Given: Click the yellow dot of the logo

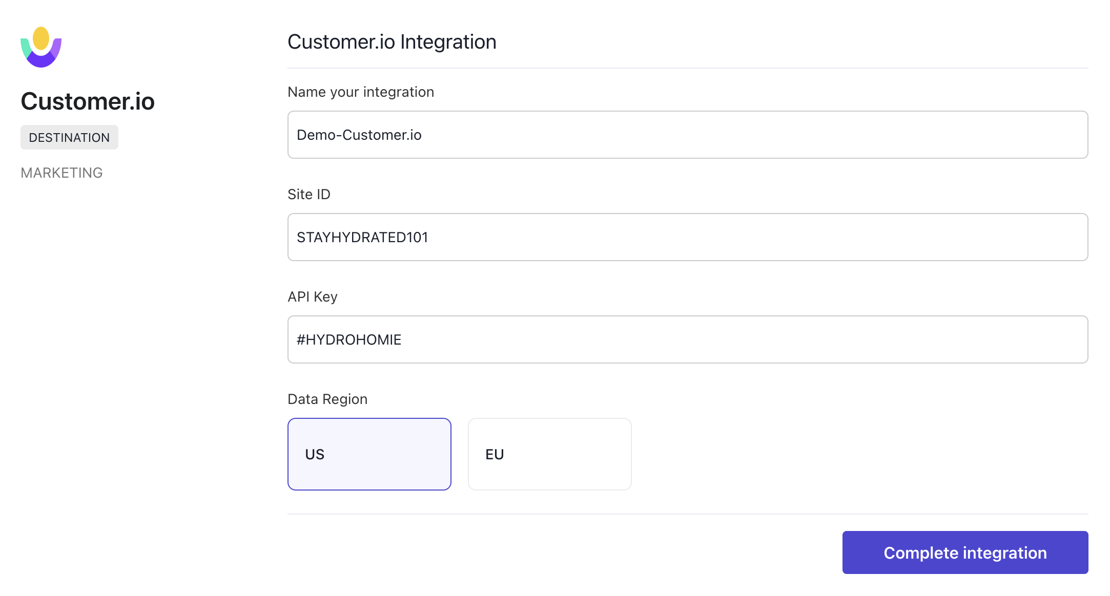Looking at the screenshot, I should (x=41, y=38).
